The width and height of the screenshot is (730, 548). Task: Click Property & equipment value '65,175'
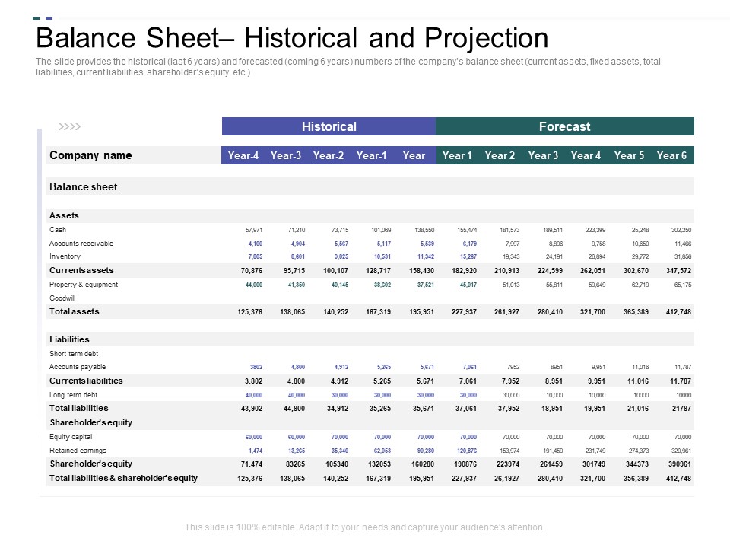click(683, 284)
